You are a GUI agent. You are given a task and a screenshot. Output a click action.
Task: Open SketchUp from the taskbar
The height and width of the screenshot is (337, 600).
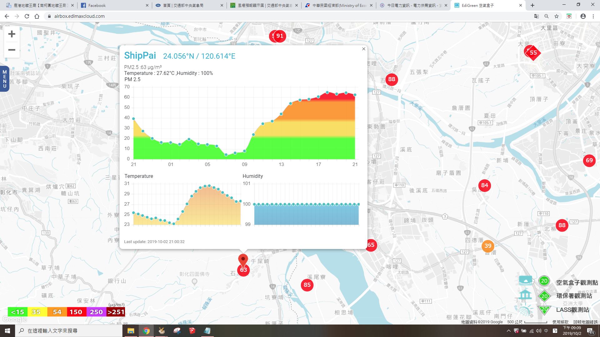click(x=192, y=331)
